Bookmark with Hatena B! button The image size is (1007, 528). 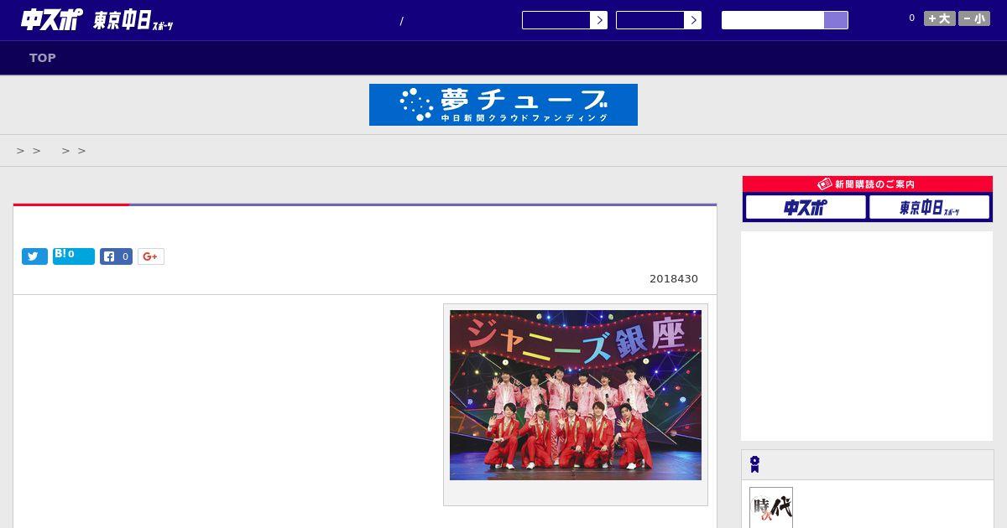coord(74,256)
